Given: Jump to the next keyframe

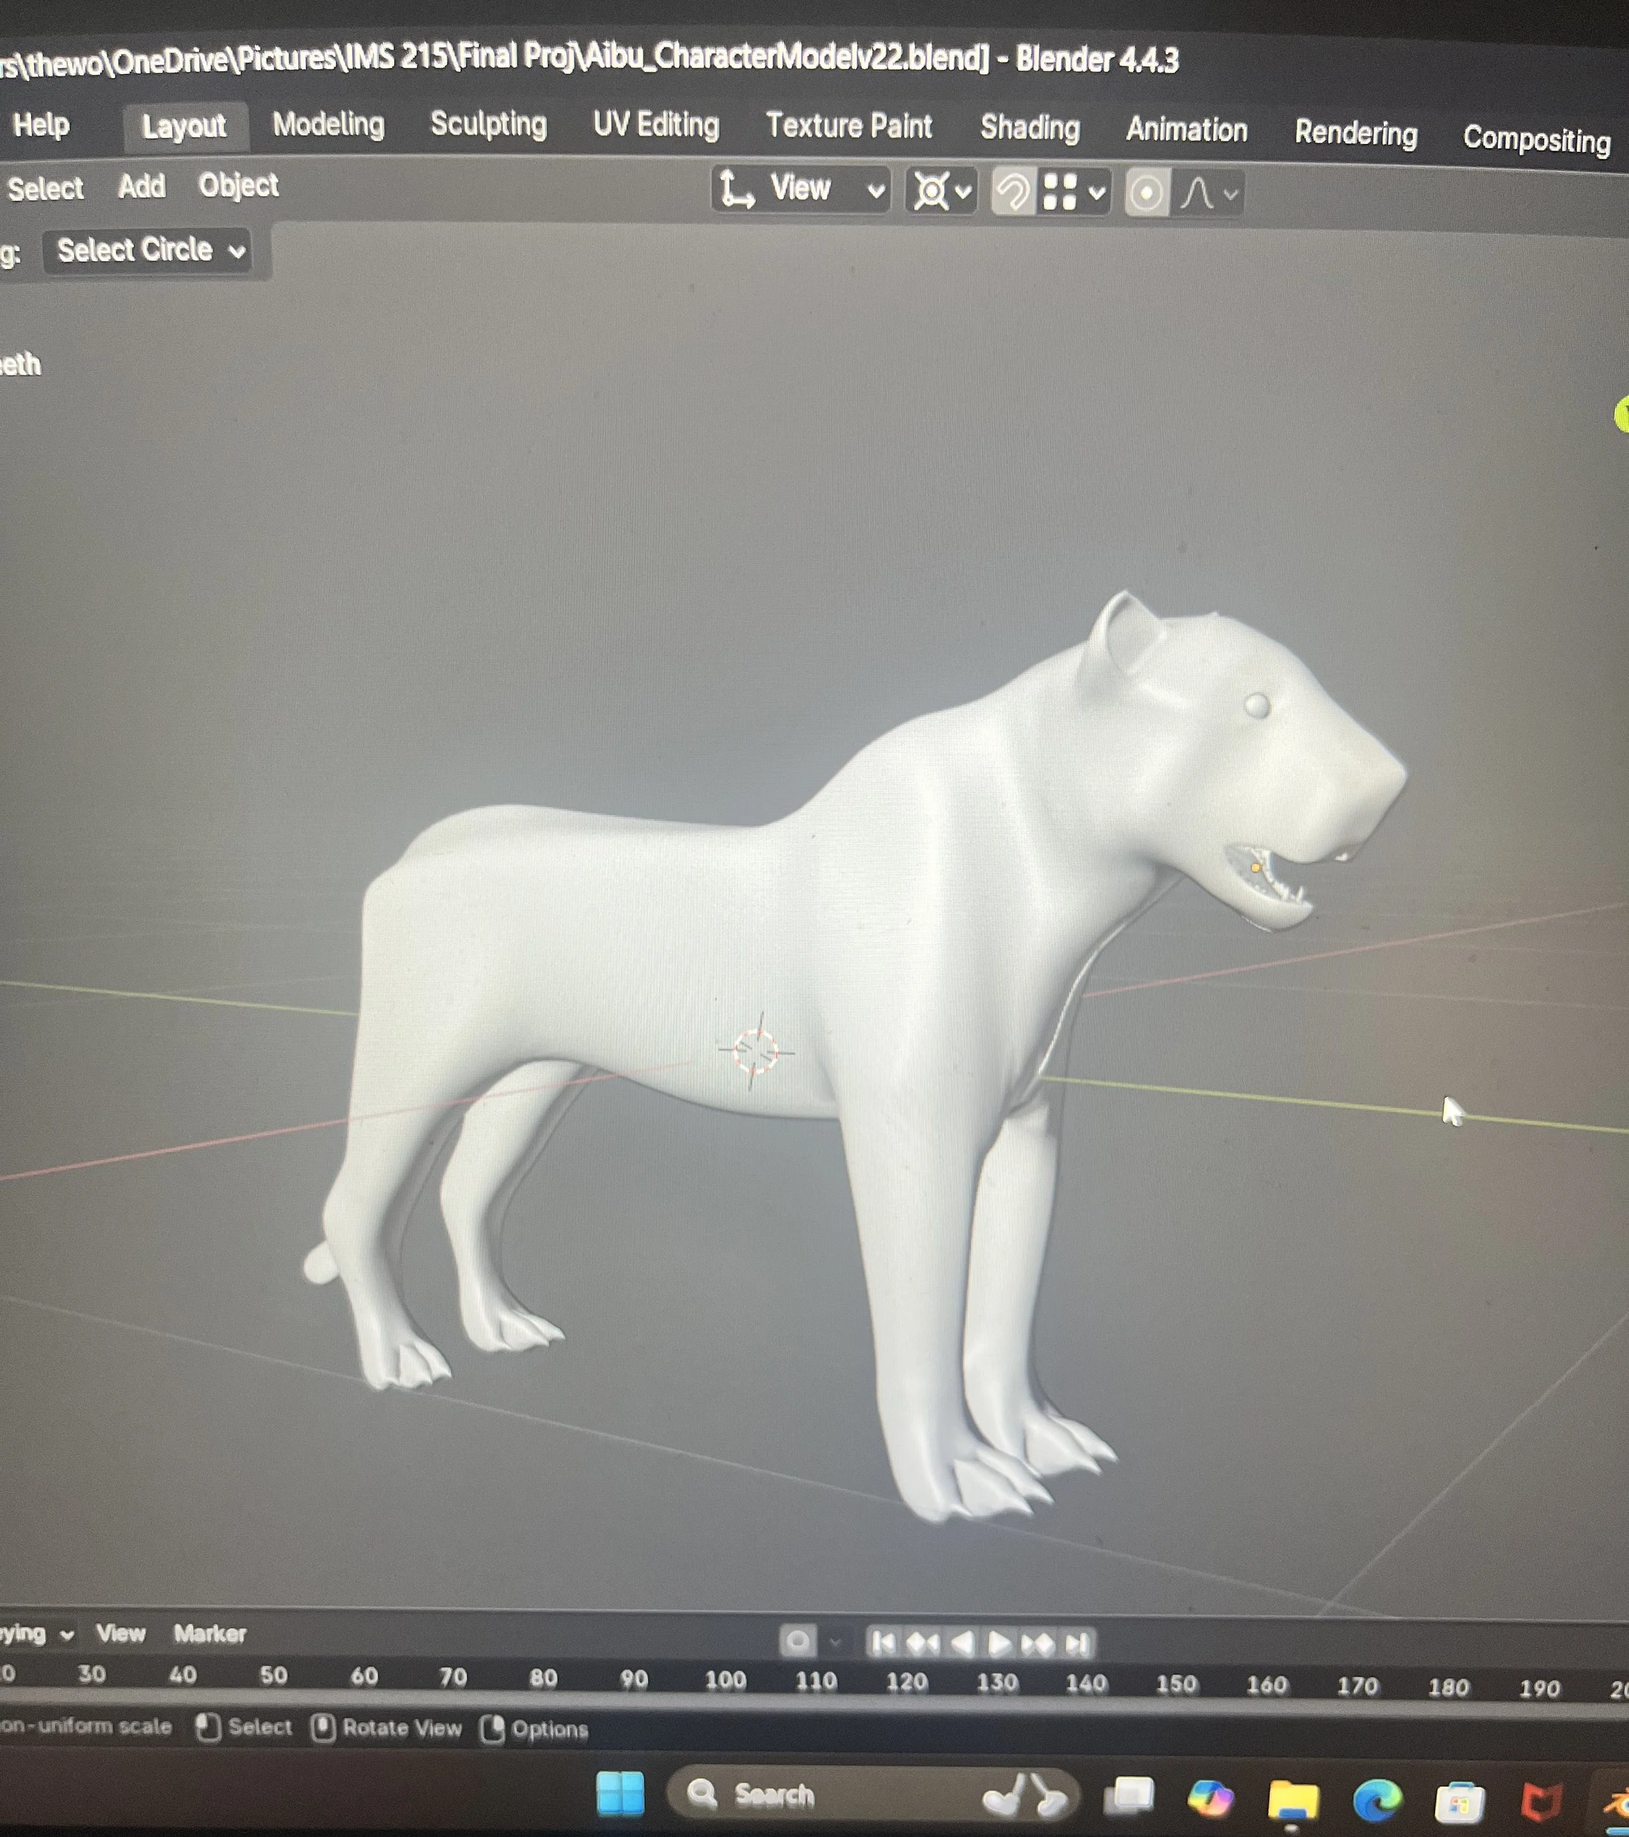Looking at the screenshot, I should [x=1038, y=1643].
